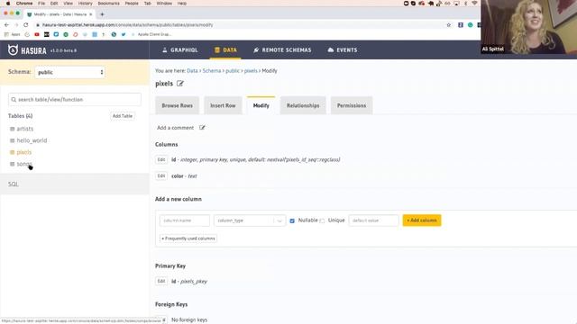Open the Schema public dropdown
Viewport: 577px width, 324px height.
[x=70, y=72]
